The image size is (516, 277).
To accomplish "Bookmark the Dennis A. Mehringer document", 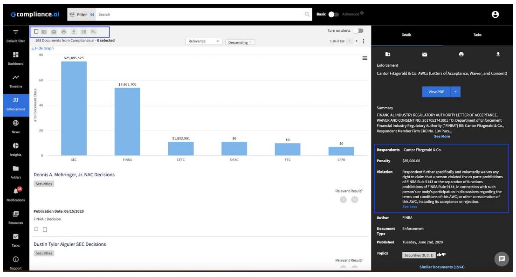I will [x=45, y=229].
